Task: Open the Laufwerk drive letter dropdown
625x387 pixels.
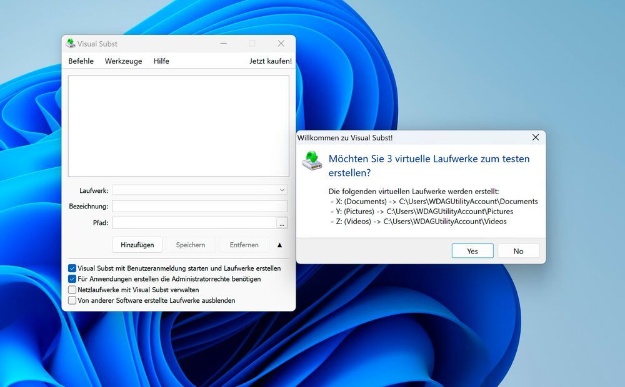Action: [281, 190]
